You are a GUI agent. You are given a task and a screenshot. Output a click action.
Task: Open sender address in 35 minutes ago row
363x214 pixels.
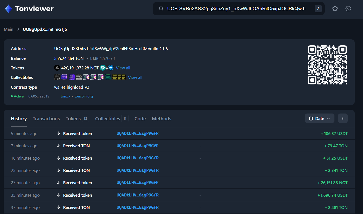[138, 195]
